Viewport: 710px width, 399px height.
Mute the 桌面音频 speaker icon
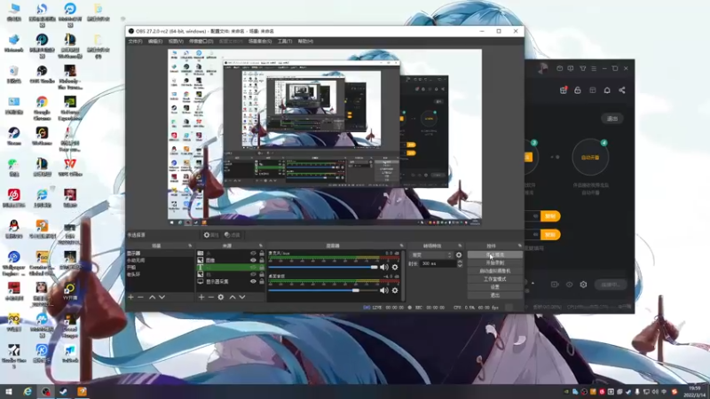pyautogui.click(x=384, y=291)
